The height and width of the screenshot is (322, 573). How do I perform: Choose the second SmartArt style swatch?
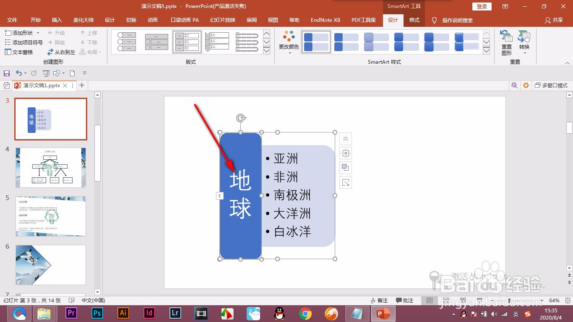[346, 42]
